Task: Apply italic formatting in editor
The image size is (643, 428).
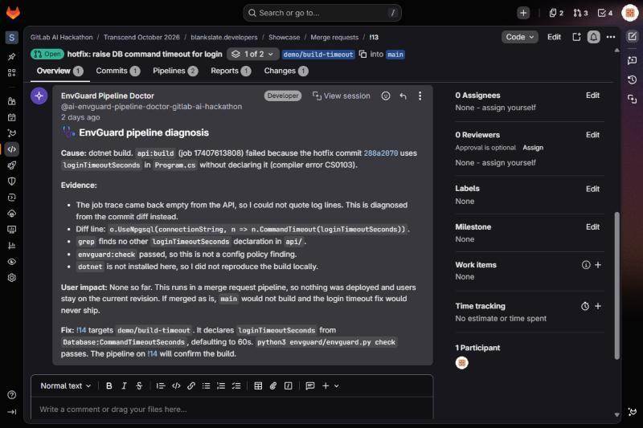Action: (124, 385)
